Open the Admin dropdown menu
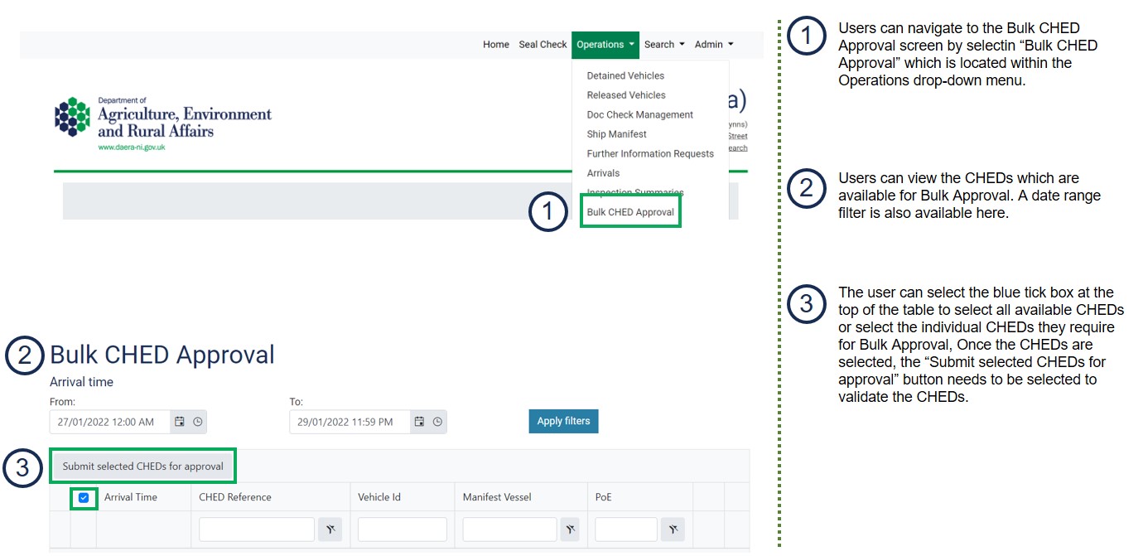Image resolution: width=1143 pixels, height=556 pixels. (x=713, y=45)
